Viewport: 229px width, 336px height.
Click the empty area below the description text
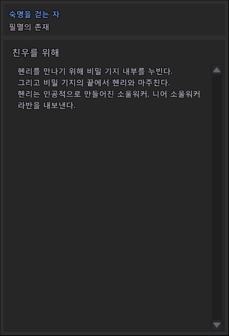(x=107, y=214)
